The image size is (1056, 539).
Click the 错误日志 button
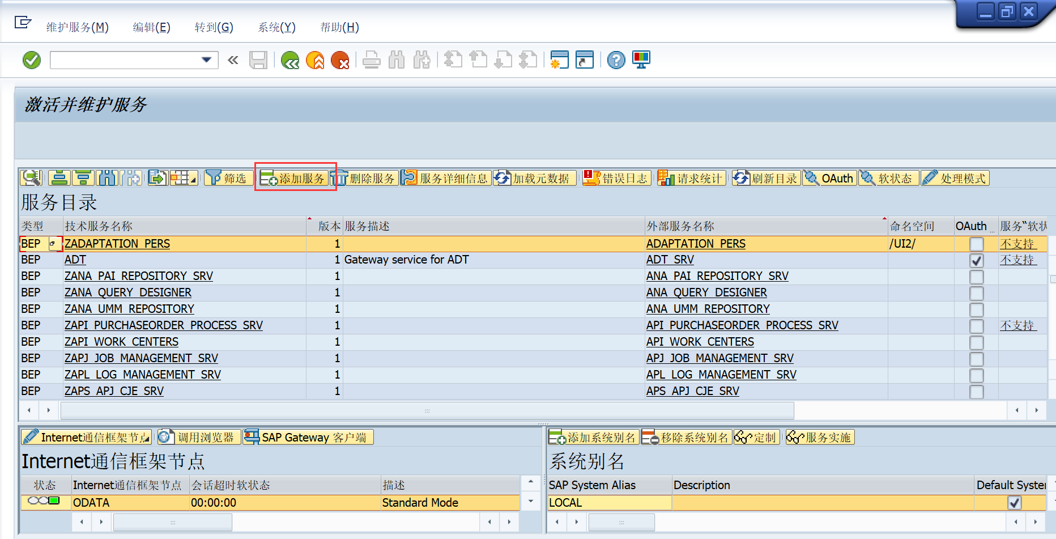coord(616,179)
